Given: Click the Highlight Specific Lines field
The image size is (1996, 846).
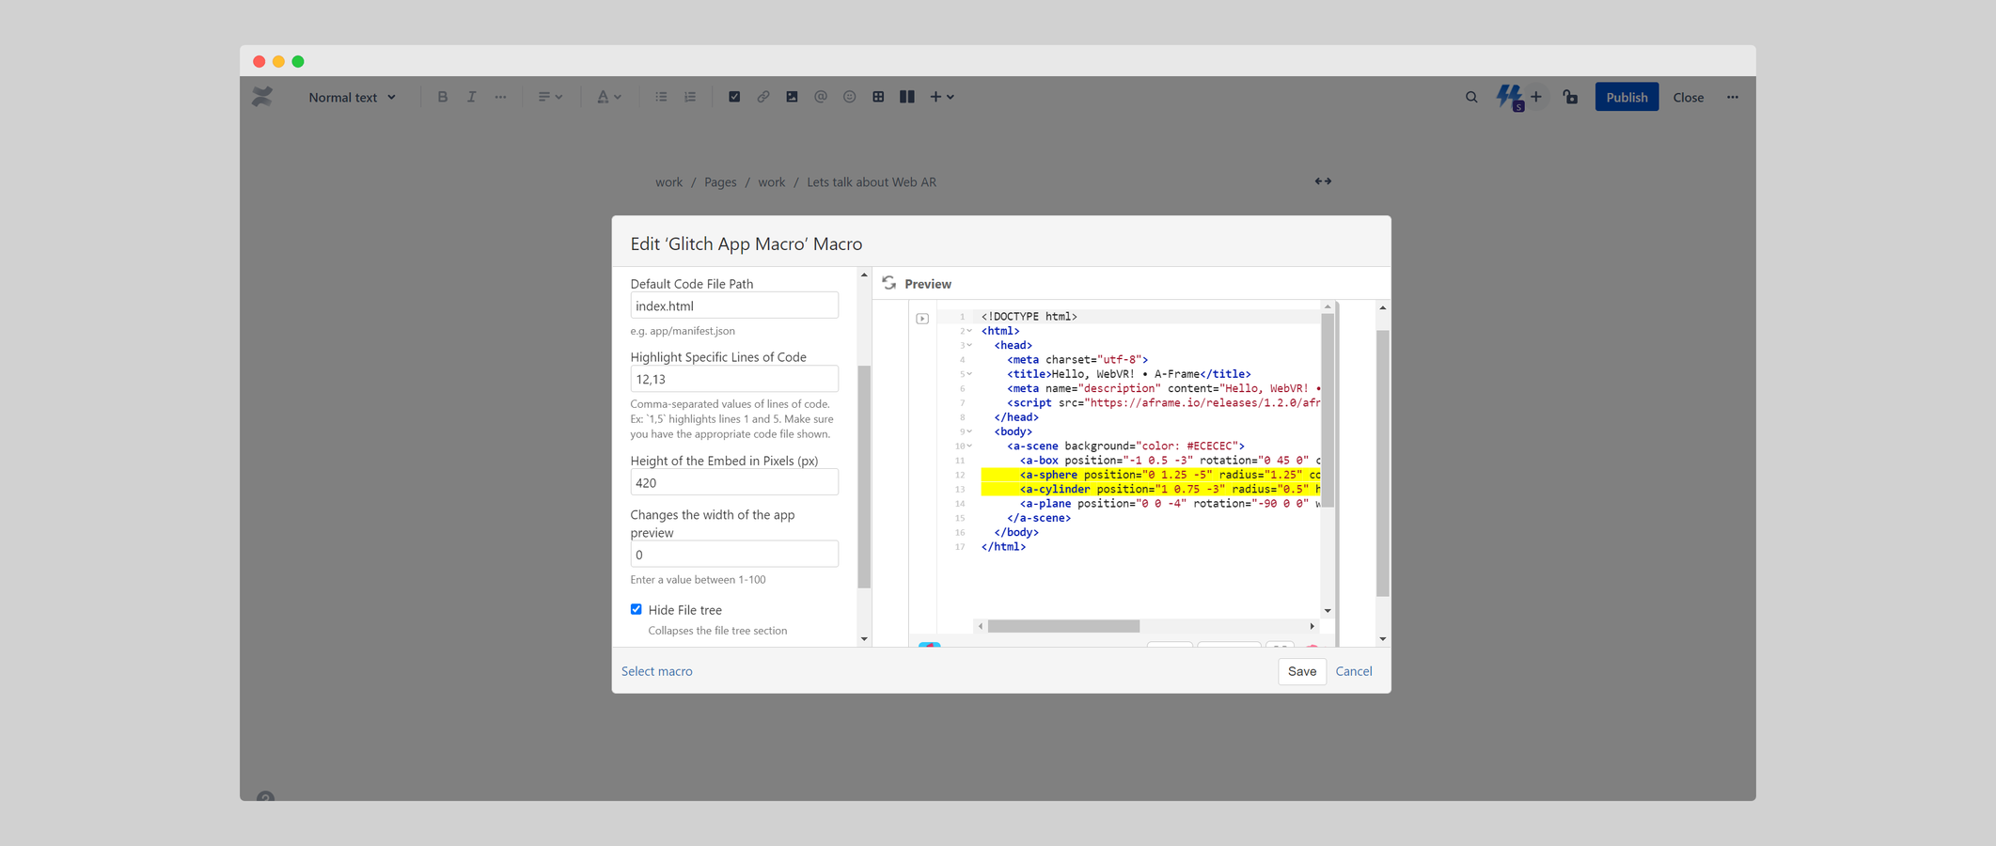Looking at the screenshot, I should click(x=734, y=379).
